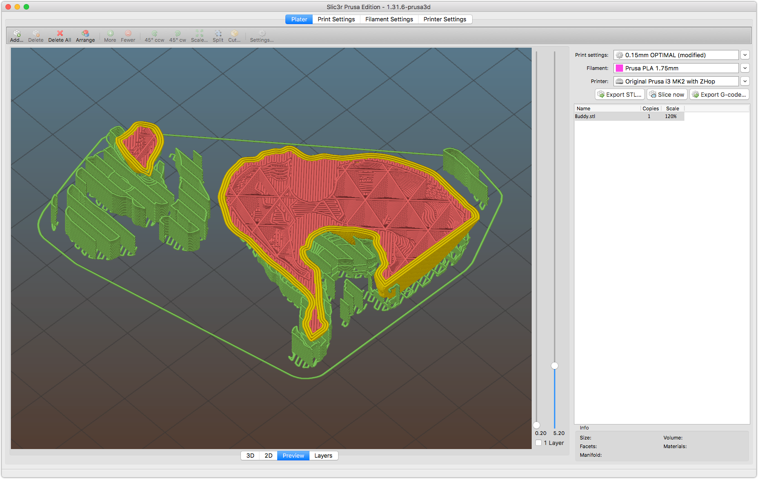
Task: Select Buddy.stl in the object list
Action: (585, 116)
